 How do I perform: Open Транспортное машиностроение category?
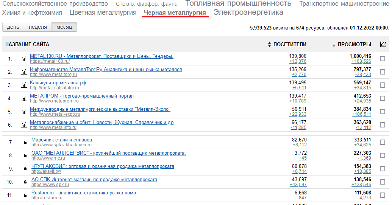click(344, 4)
